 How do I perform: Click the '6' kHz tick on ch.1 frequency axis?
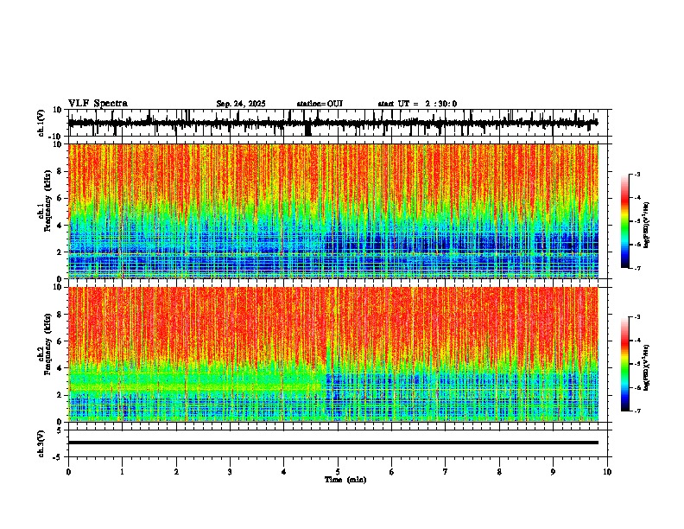point(60,199)
